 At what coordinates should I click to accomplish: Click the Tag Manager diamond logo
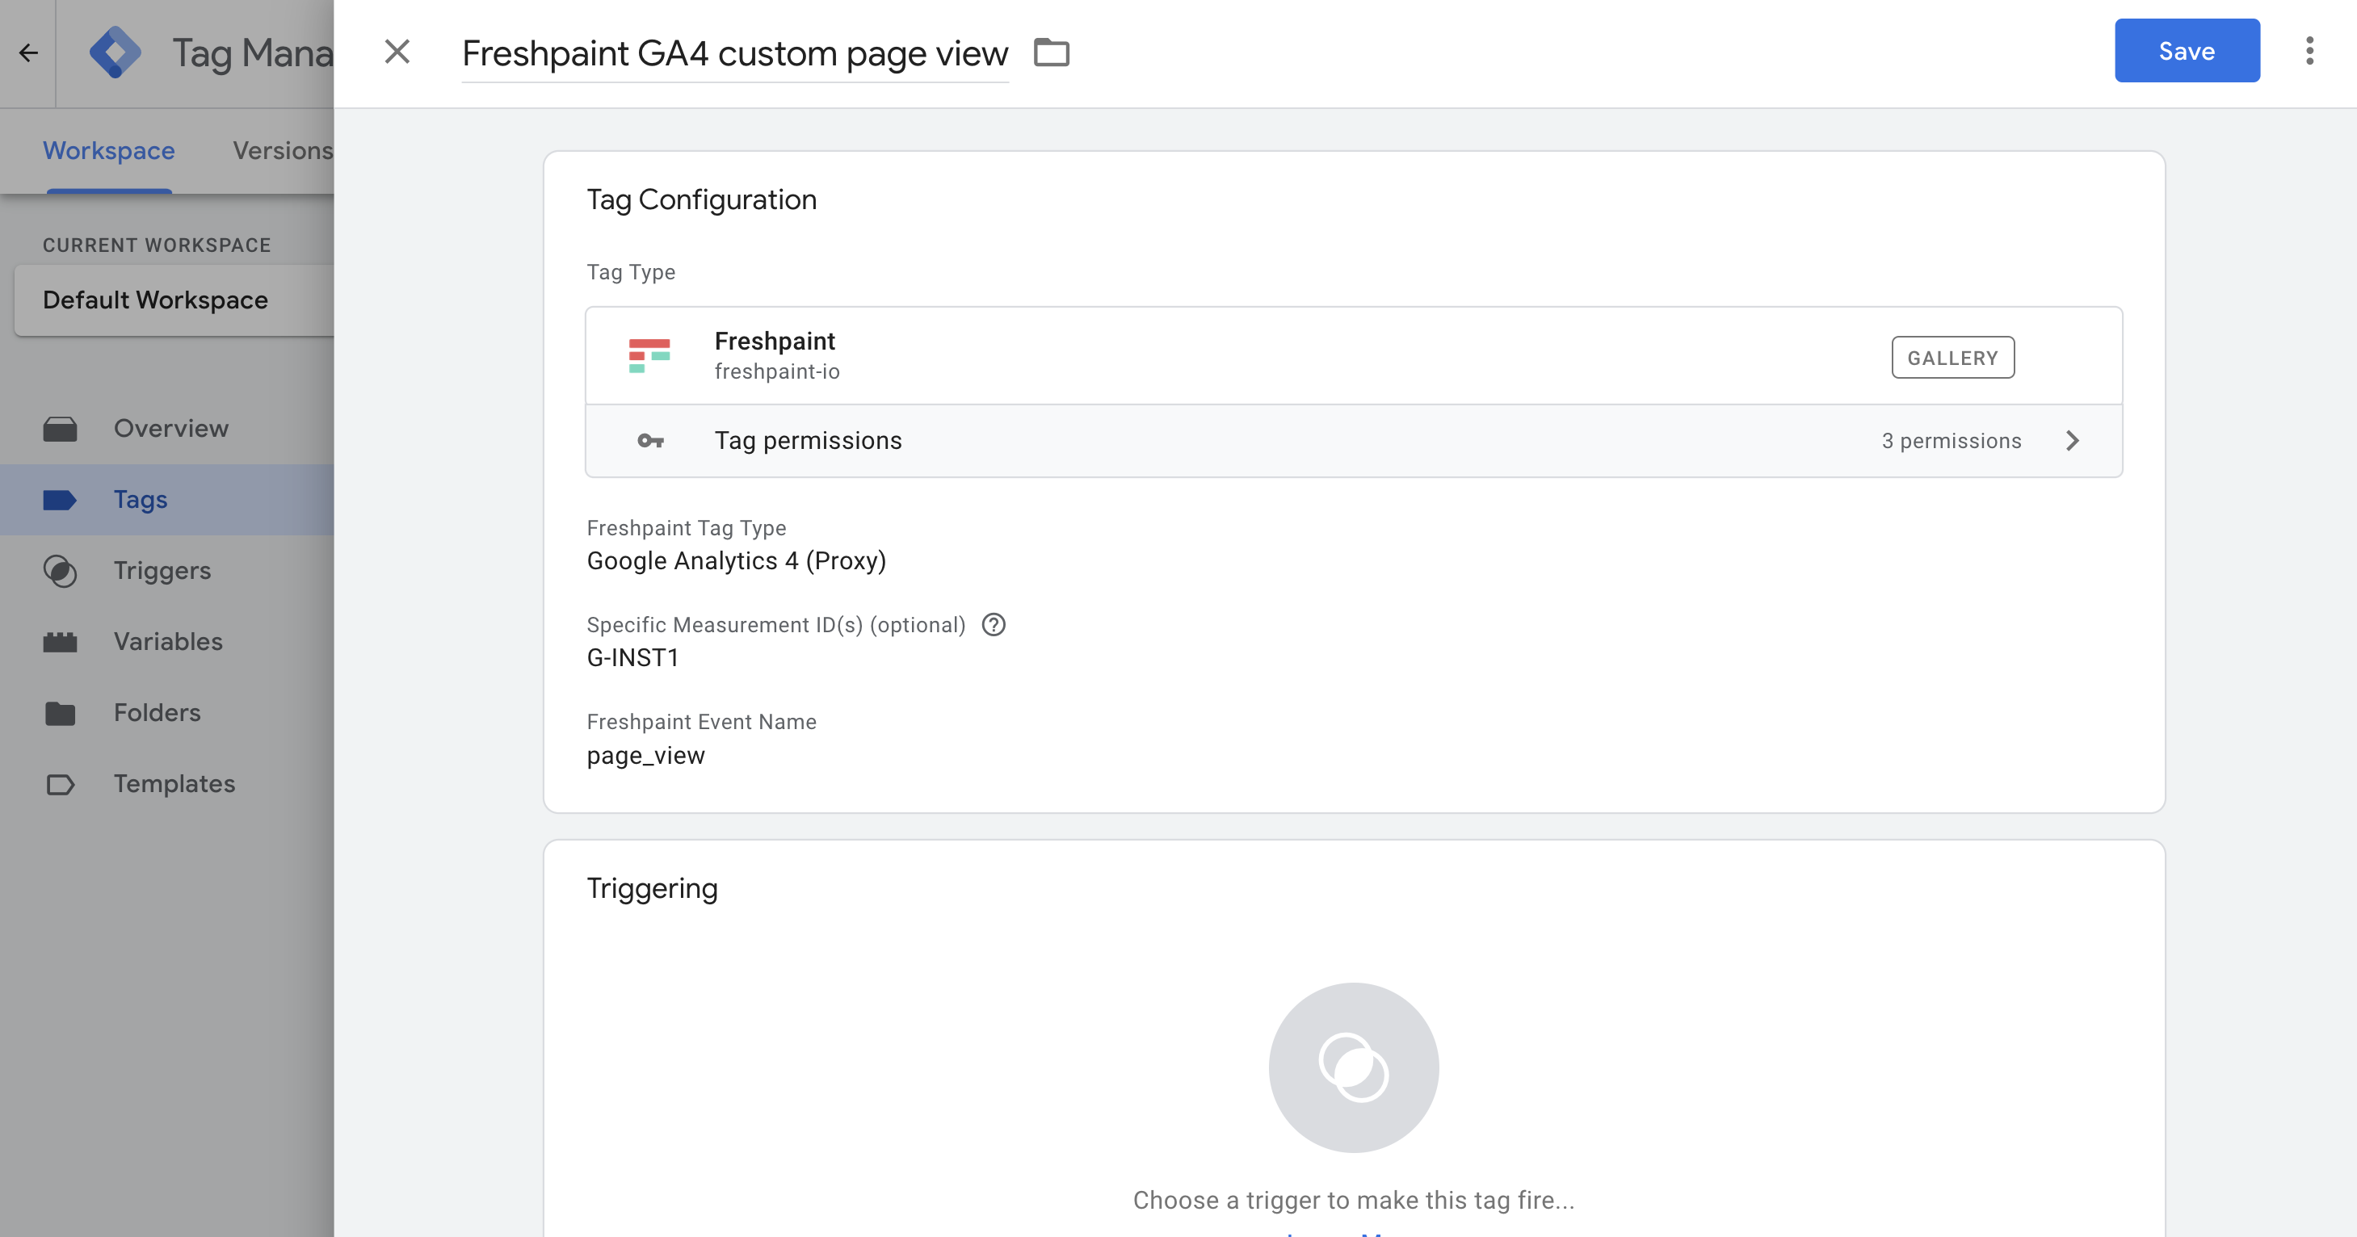[x=116, y=53]
